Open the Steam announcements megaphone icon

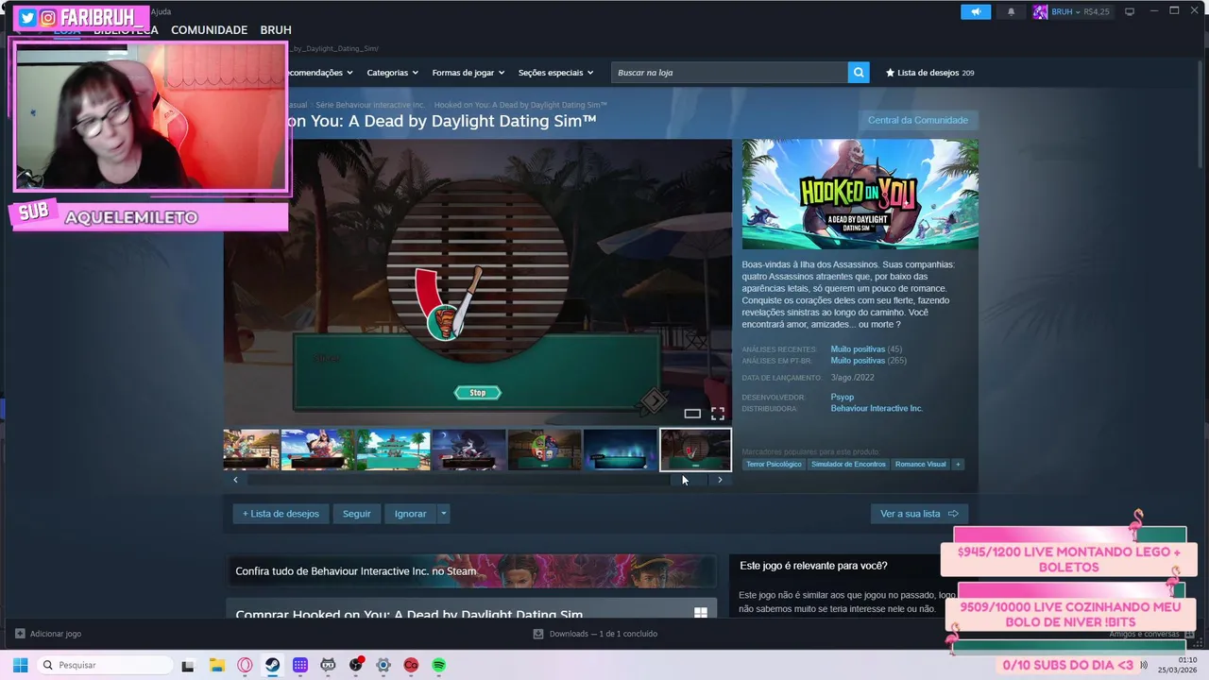click(976, 11)
